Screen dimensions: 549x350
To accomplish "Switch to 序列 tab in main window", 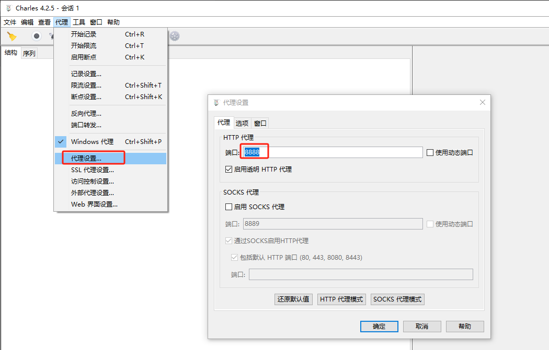I will point(29,53).
